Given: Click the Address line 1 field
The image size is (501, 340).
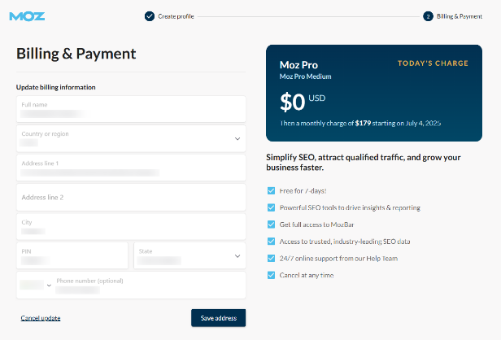Looking at the screenshot, I should tap(131, 168).
